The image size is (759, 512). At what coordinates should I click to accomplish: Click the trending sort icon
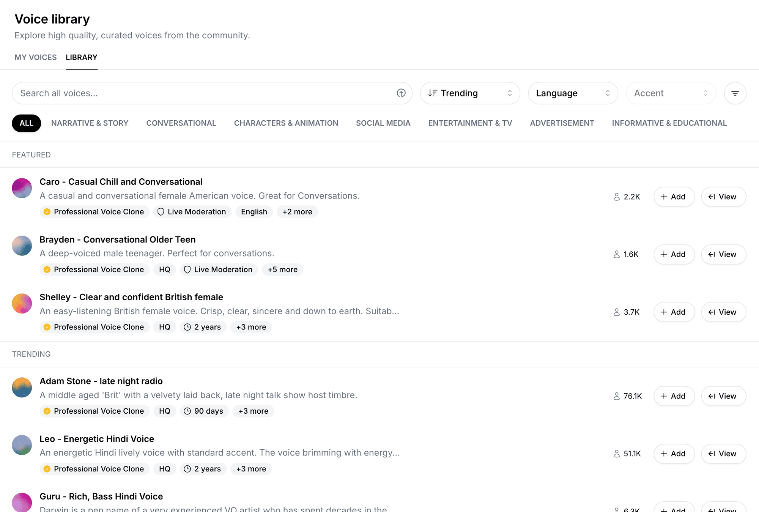coord(434,93)
